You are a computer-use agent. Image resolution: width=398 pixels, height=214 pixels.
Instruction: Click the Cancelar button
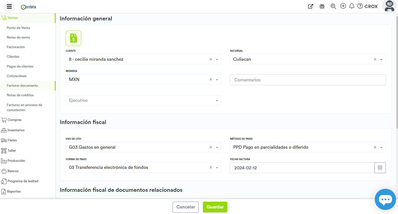click(185, 207)
